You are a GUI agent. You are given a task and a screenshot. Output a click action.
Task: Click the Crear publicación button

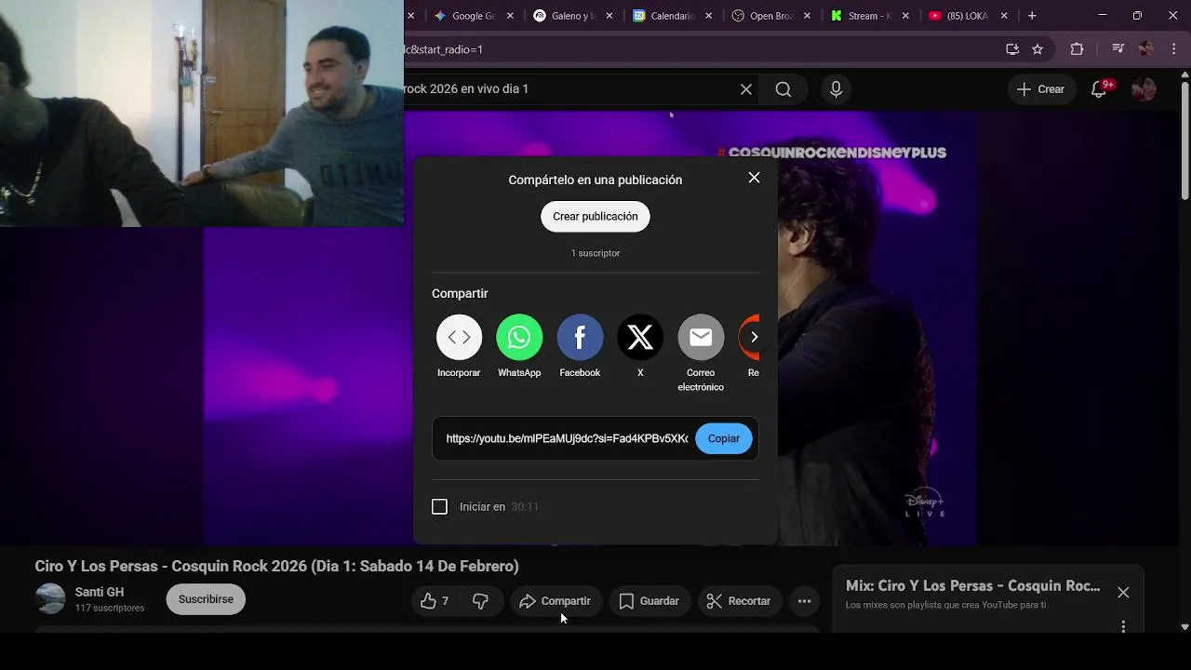(x=595, y=216)
